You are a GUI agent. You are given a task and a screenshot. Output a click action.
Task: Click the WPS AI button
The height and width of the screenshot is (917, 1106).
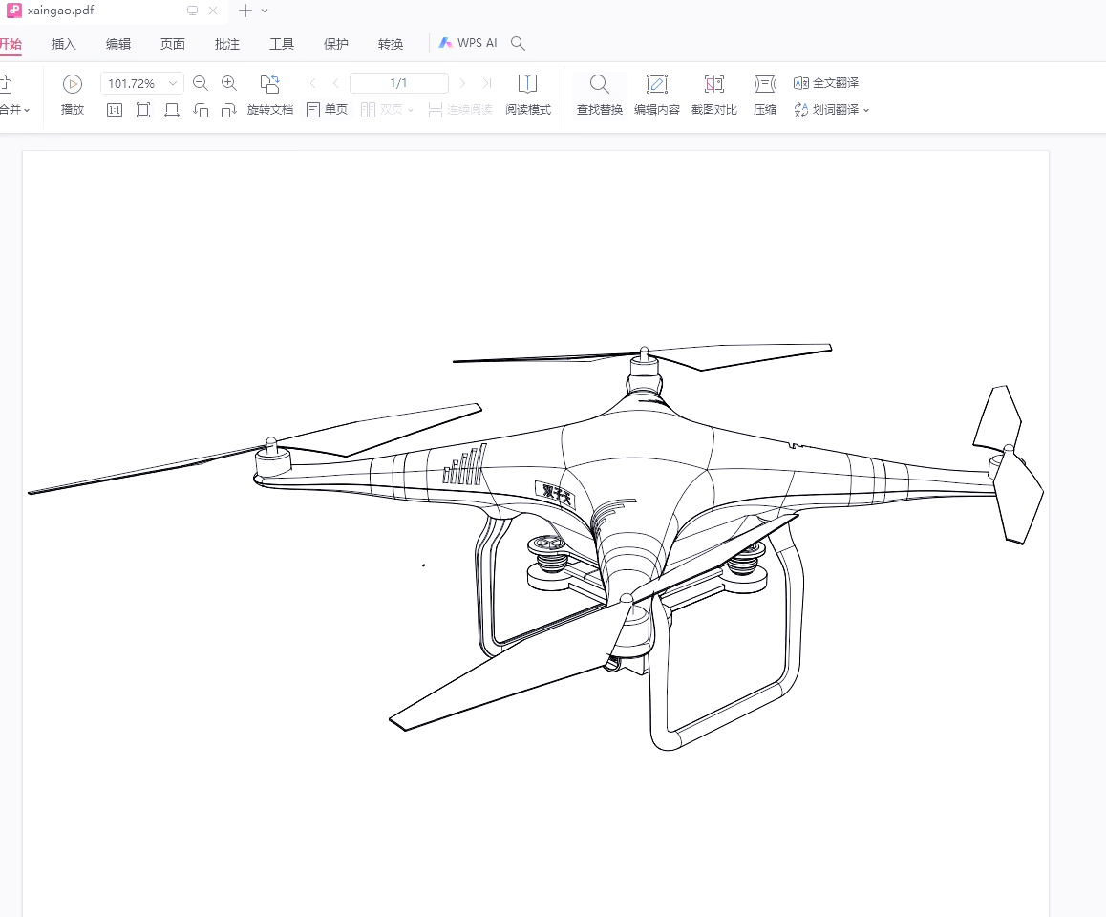(x=468, y=43)
